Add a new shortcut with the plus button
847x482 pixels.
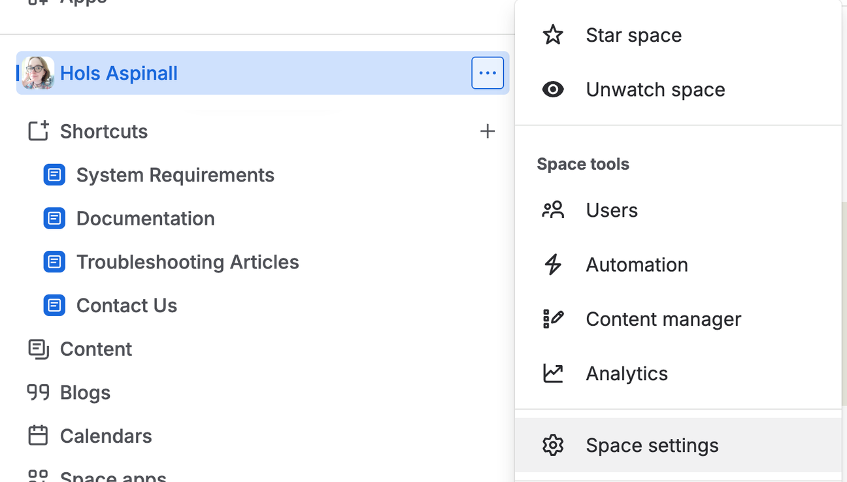pyautogui.click(x=488, y=131)
